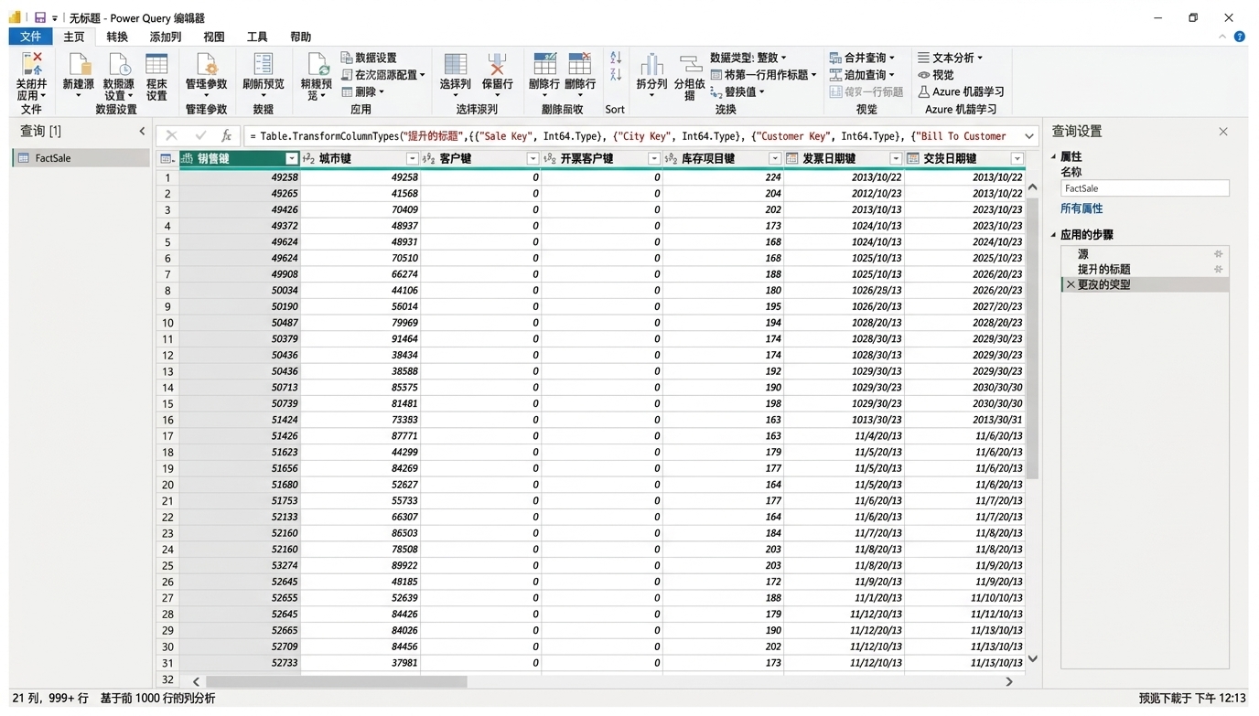Click the column icon with red X
Image resolution: width=1259 pixels, height=716 pixels.
tap(497, 64)
